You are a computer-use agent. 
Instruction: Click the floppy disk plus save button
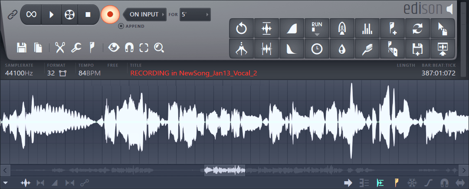[417, 49]
